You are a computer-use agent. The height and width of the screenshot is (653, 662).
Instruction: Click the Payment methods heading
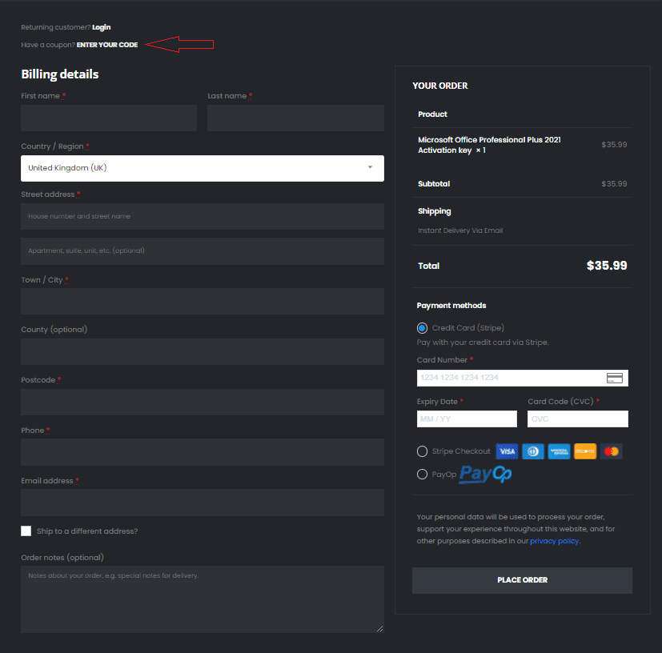coord(451,306)
